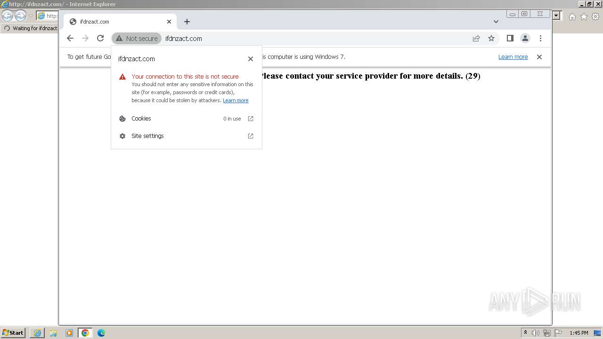The width and height of the screenshot is (603, 339).
Task: Open the Action Center flag icon
Action: (558, 333)
